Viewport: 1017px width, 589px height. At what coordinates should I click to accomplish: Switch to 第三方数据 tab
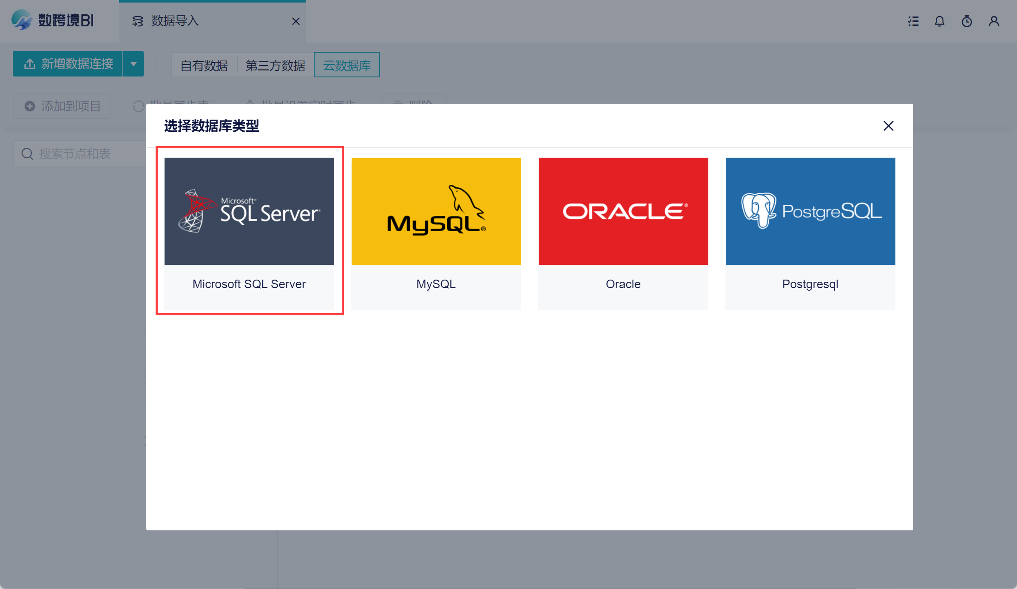(276, 65)
